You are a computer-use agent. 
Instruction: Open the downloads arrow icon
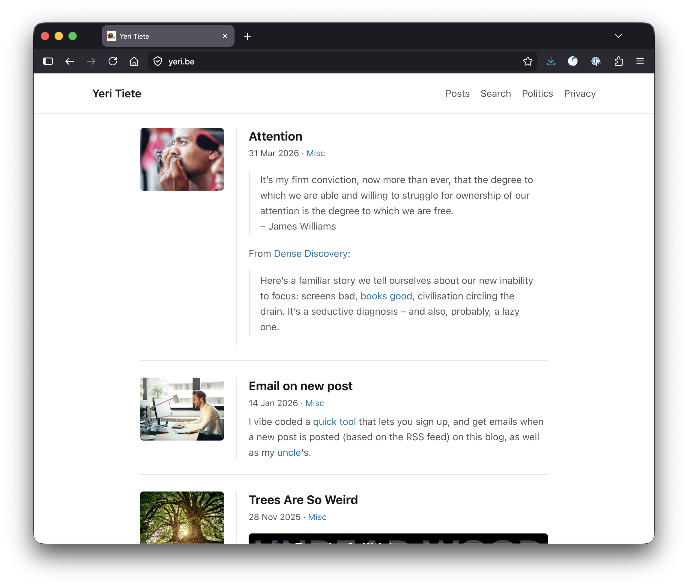551,61
